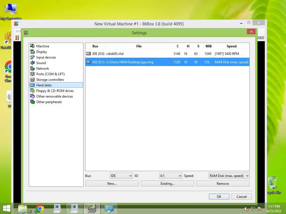Screen dimensions: 286x214
Task: Click the Other peripherals icon
Action: 32,102
